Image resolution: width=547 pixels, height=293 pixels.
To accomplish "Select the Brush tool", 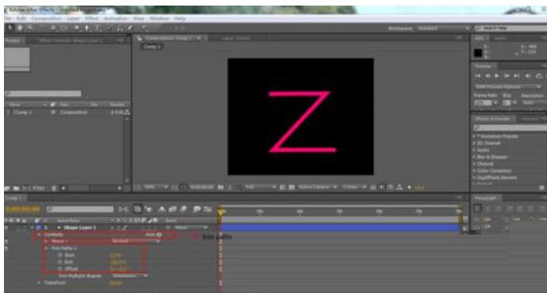I will tap(110, 28).
